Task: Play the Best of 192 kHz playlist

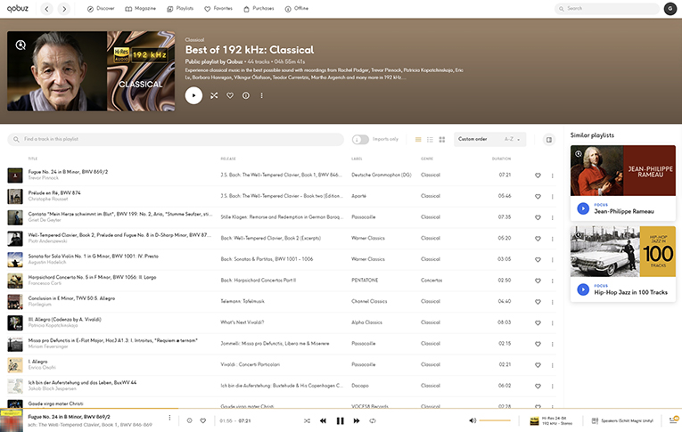Action: pyautogui.click(x=193, y=95)
